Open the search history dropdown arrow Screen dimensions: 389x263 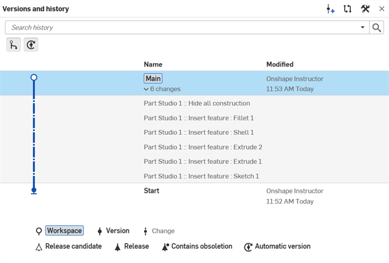point(363,28)
